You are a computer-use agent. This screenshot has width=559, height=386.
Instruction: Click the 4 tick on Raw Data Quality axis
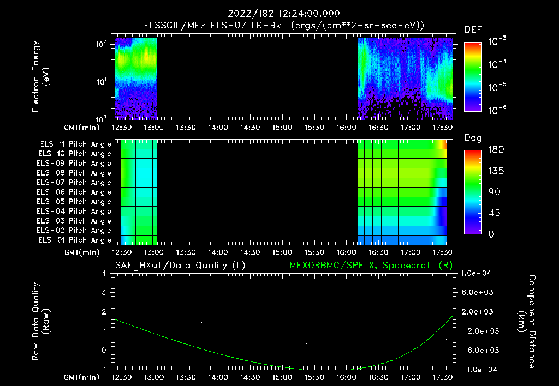(104, 273)
